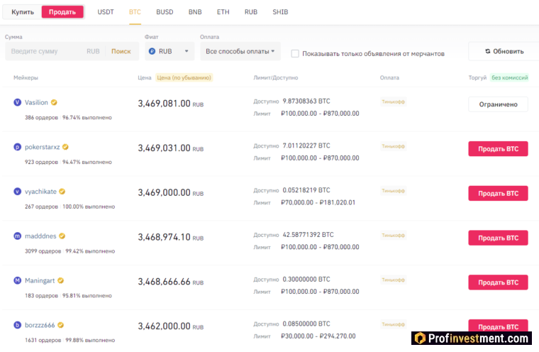The height and width of the screenshot is (352, 539).
Task: Click borzzz666's round avatar icon
Action: point(17,325)
